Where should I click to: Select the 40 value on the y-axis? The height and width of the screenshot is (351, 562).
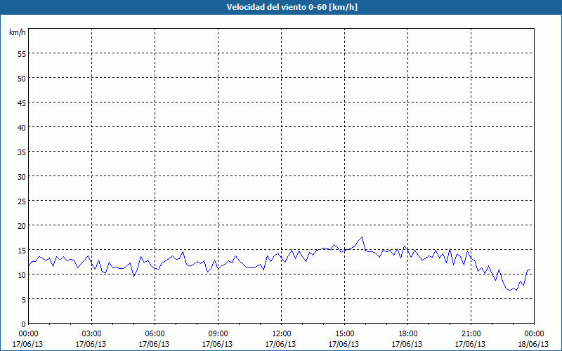[x=22, y=127]
